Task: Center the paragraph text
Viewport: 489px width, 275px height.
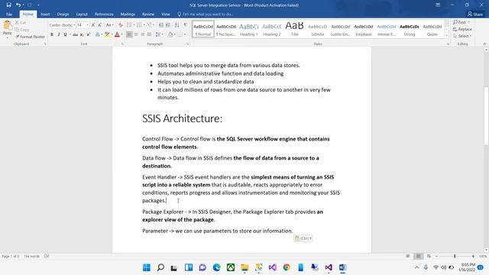Action: 136,34
